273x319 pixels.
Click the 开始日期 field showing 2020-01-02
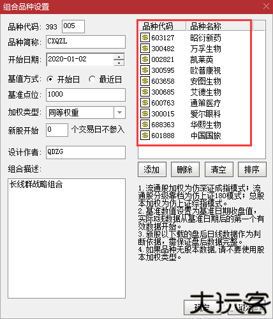(x=80, y=59)
